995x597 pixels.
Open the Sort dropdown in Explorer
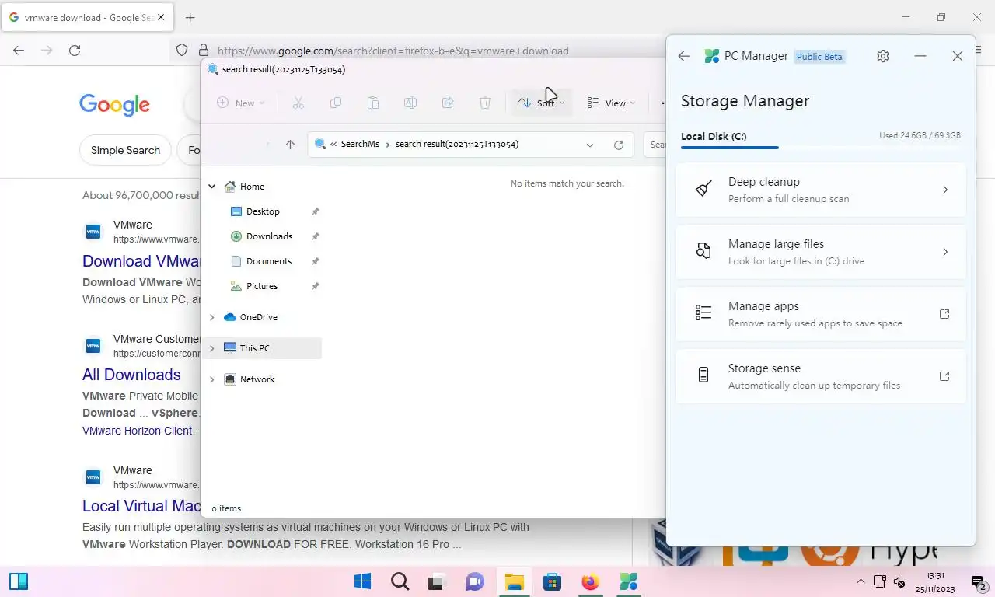[542, 103]
